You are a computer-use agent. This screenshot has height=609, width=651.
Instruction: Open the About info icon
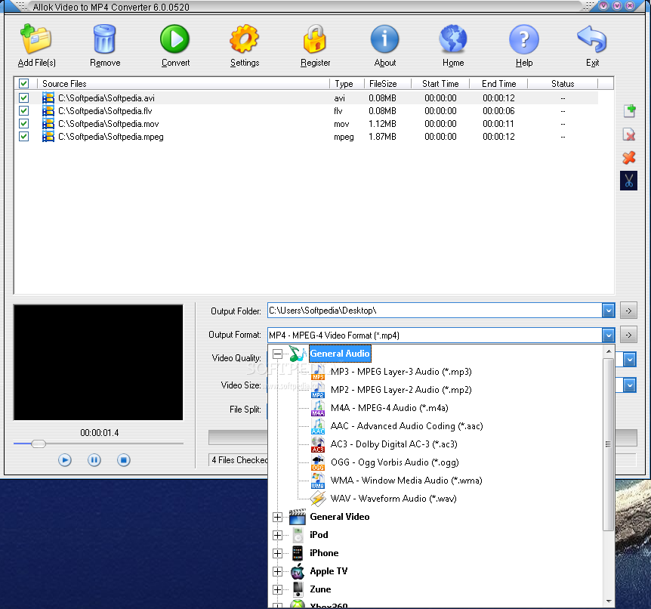tap(384, 39)
